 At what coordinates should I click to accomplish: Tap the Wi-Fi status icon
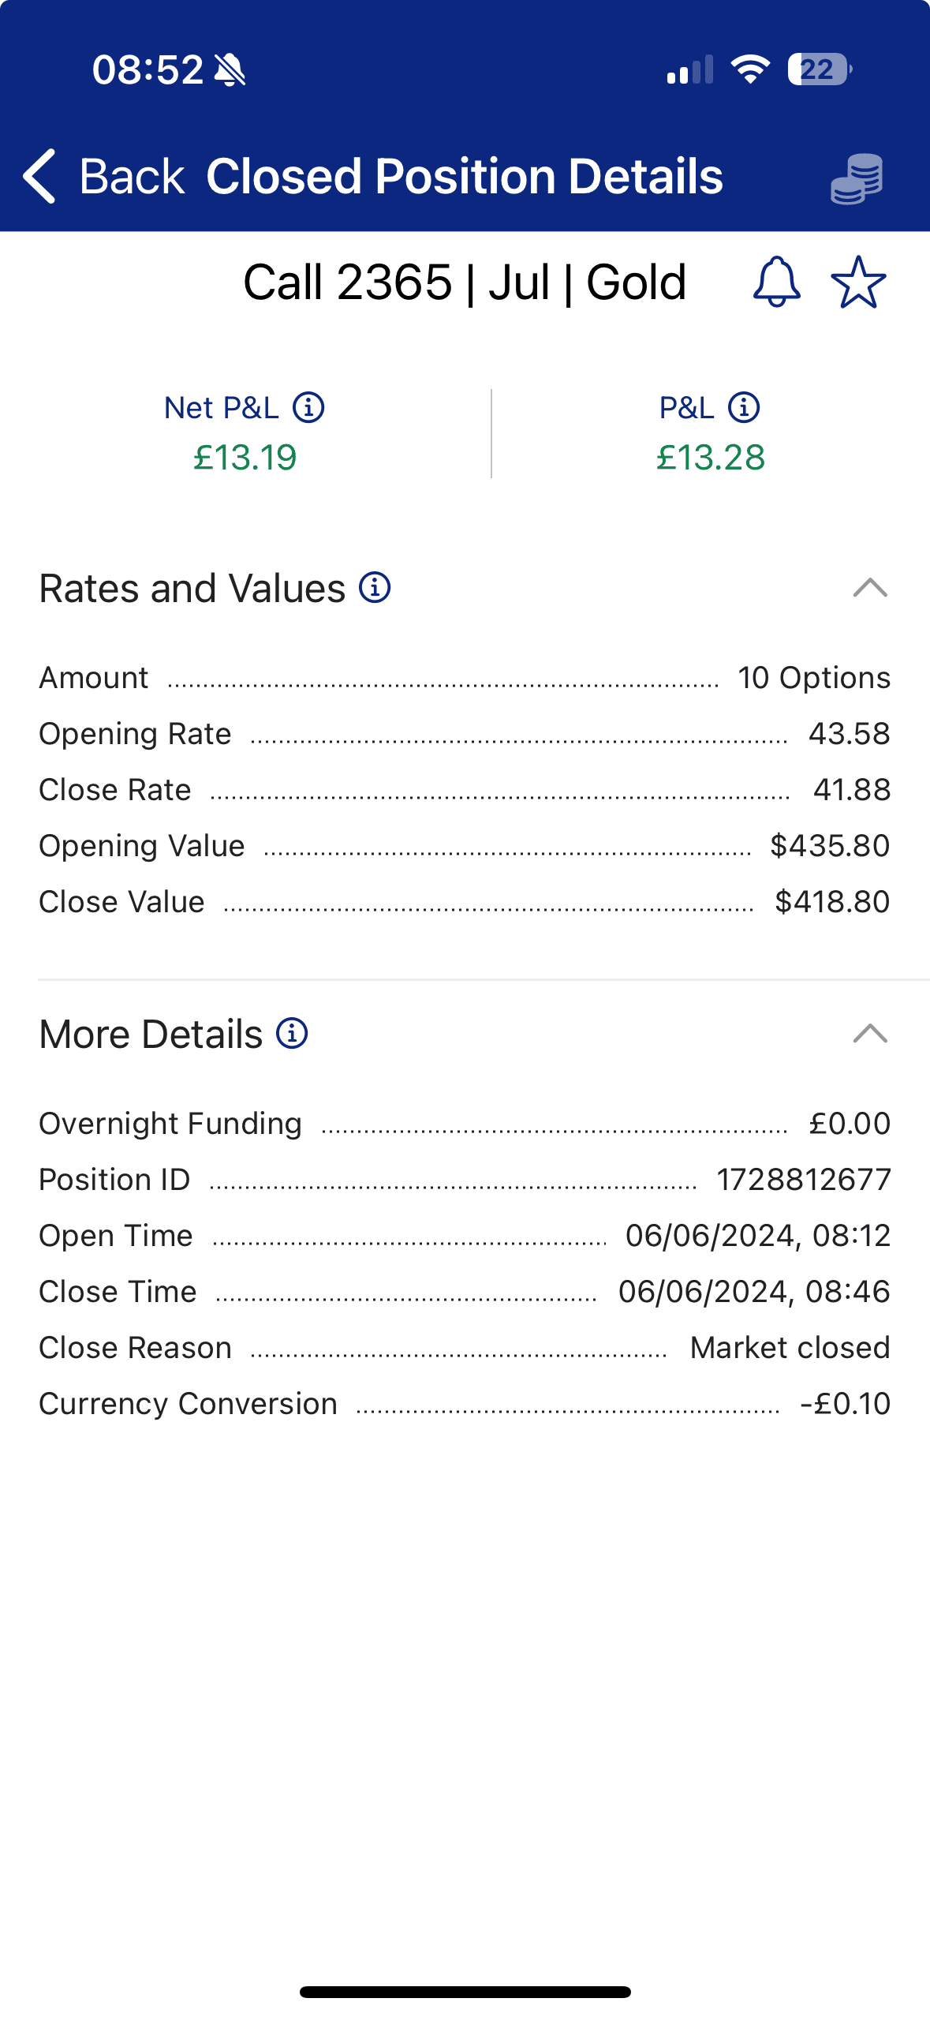(749, 69)
